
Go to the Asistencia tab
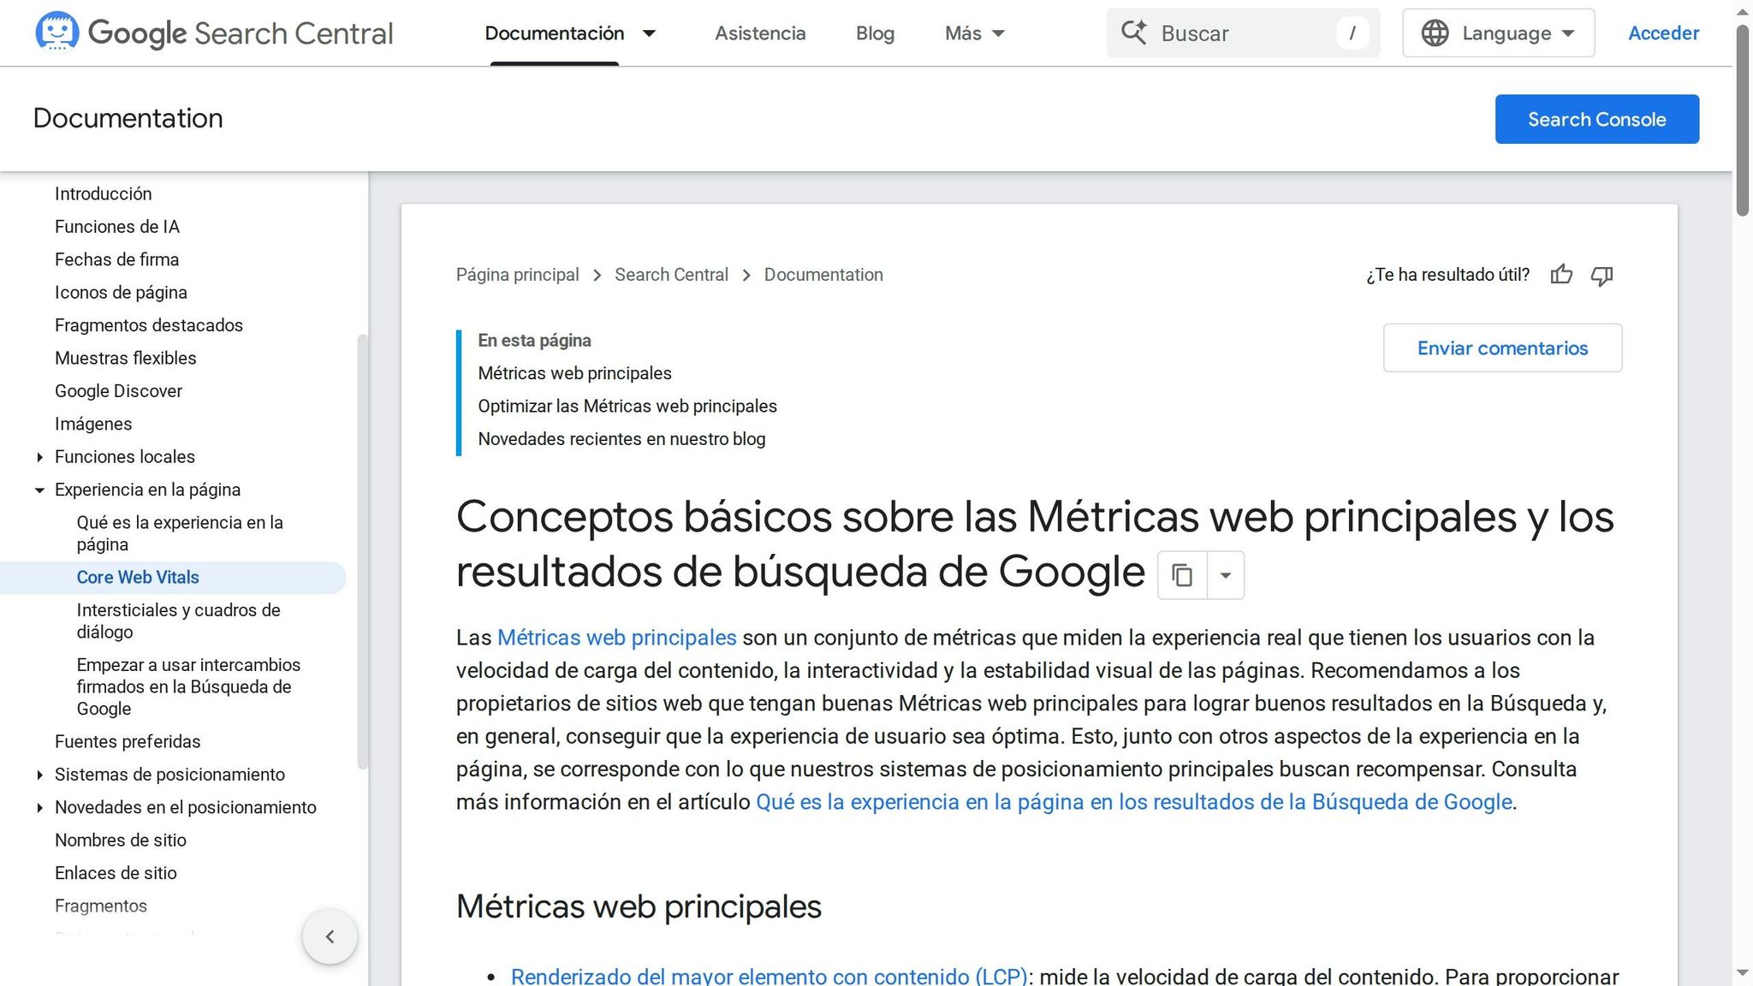click(x=760, y=33)
